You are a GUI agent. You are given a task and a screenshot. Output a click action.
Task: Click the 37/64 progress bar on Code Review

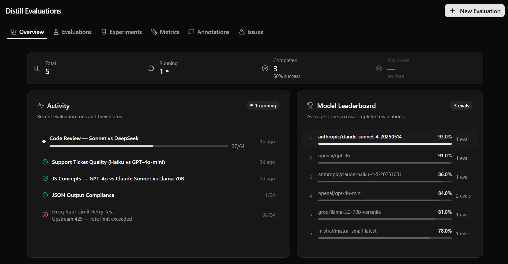pyautogui.click(x=139, y=146)
